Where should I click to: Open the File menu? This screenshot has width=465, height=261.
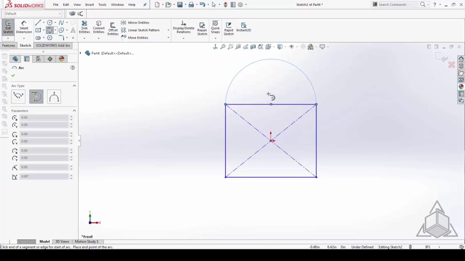pos(56,5)
